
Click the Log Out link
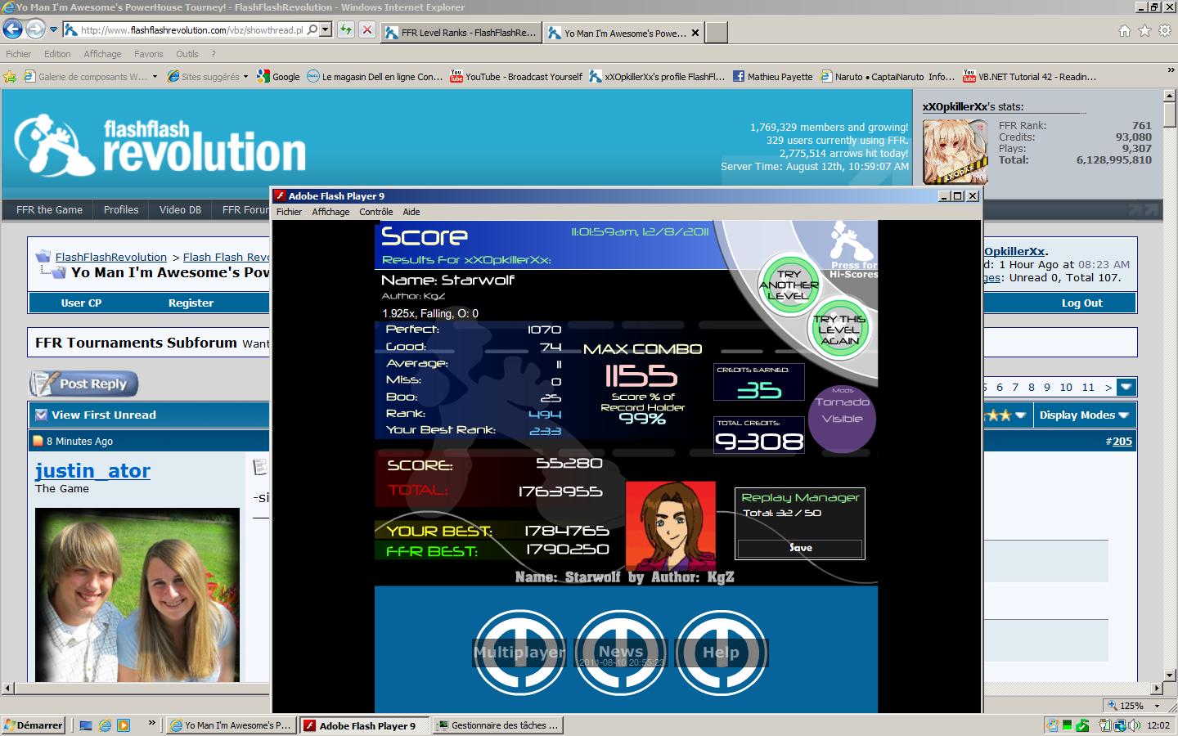tap(1081, 303)
